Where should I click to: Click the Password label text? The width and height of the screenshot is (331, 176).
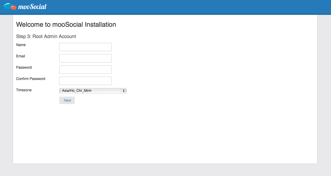pos(24,67)
